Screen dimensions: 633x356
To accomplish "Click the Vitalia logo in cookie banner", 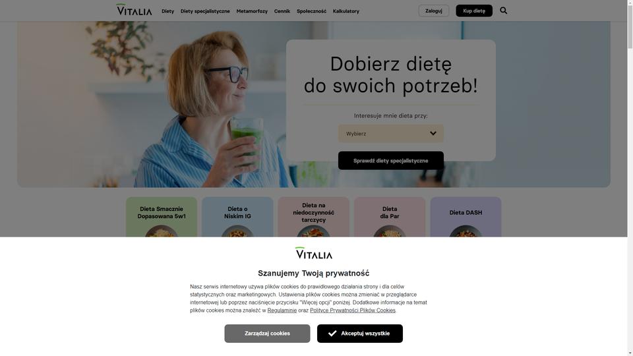I will click(x=314, y=253).
